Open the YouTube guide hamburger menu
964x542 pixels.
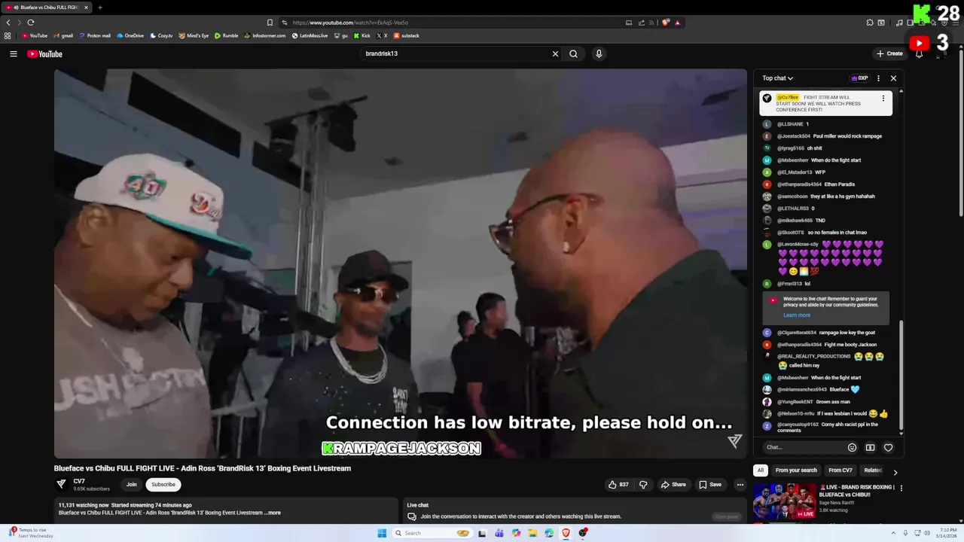pyautogui.click(x=13, y=53)
